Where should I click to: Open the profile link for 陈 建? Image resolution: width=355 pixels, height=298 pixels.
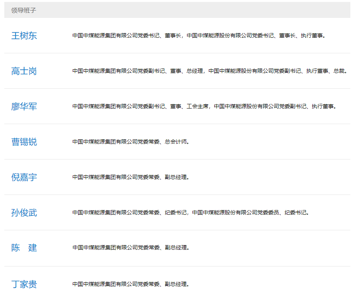pos(24,248)
